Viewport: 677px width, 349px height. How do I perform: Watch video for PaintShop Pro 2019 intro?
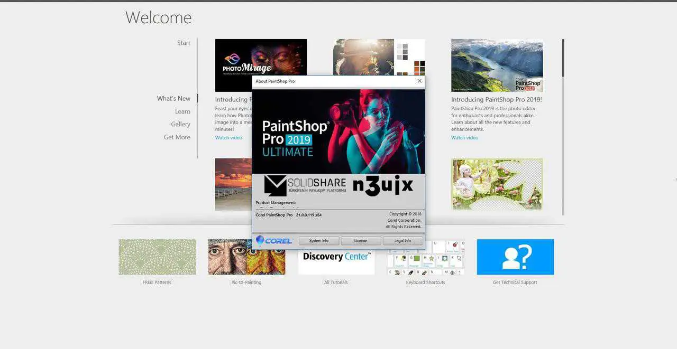[464, 138]
